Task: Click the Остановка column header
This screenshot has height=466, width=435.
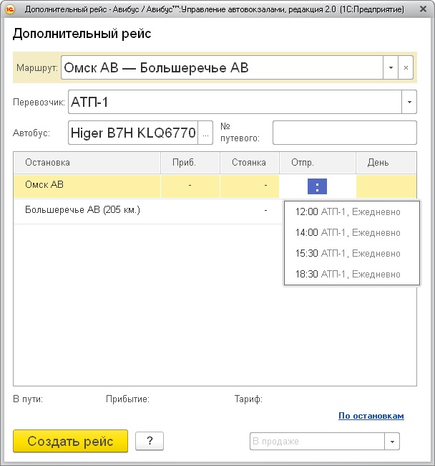Action: click(x=47, y=163)
